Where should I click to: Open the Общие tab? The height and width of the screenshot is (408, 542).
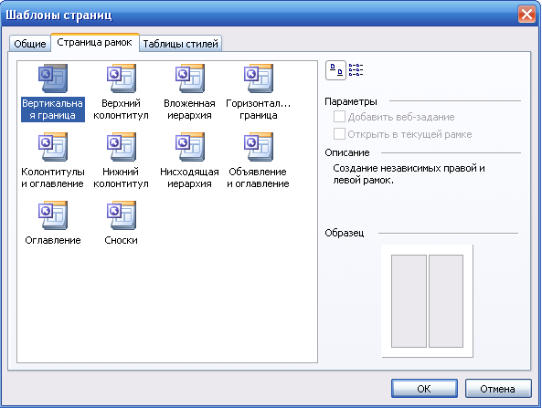pos(30,44)
